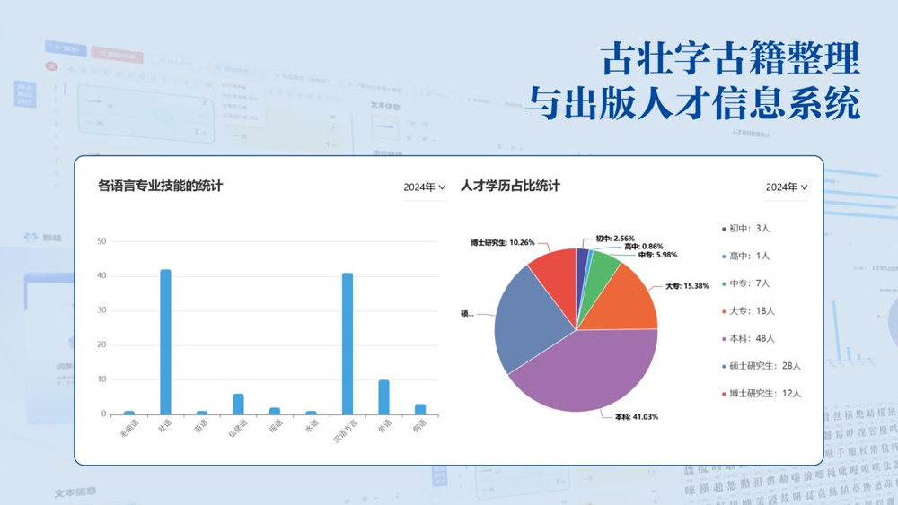Toggle the 本科：48人 legend entry
Image resolution: width=898 pixels, height=505 pixels.
(x=748, y=338)
